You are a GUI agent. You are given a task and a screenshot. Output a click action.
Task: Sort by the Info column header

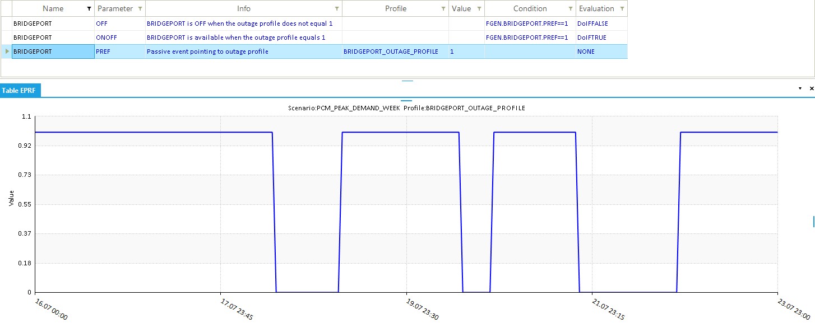coord(243,9)
